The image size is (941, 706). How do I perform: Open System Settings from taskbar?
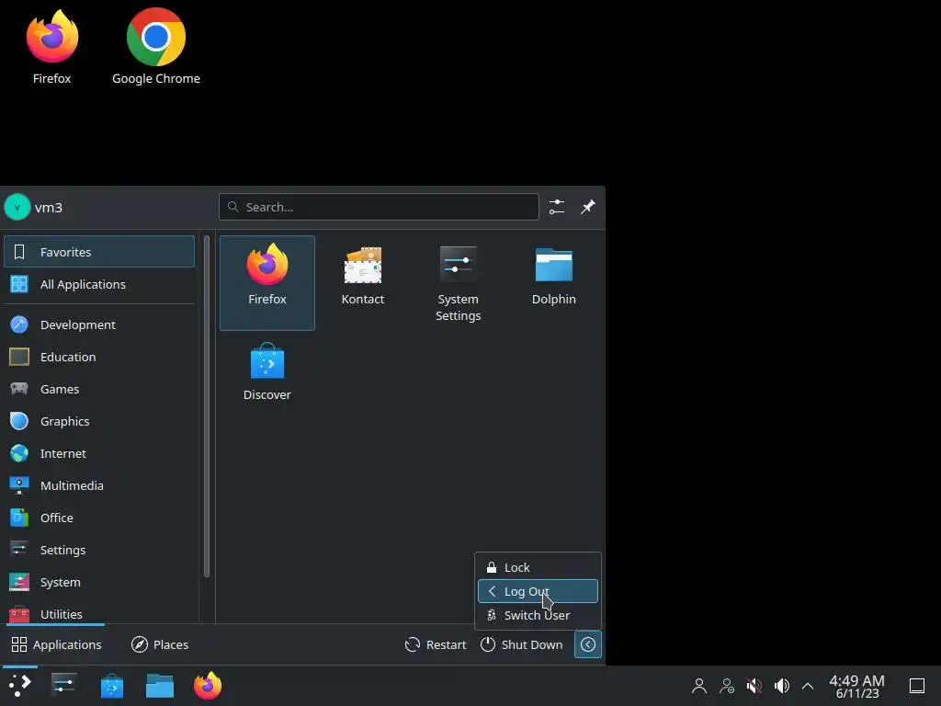pyautogui.click(x=63, y=685)
